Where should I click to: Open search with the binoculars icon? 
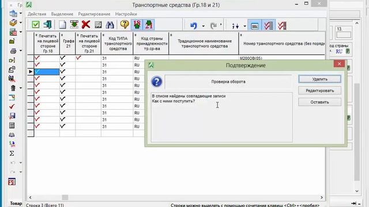[110, 25]
